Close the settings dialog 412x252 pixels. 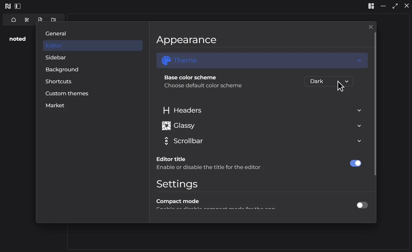pyautogui.click(x=371, y=27)
